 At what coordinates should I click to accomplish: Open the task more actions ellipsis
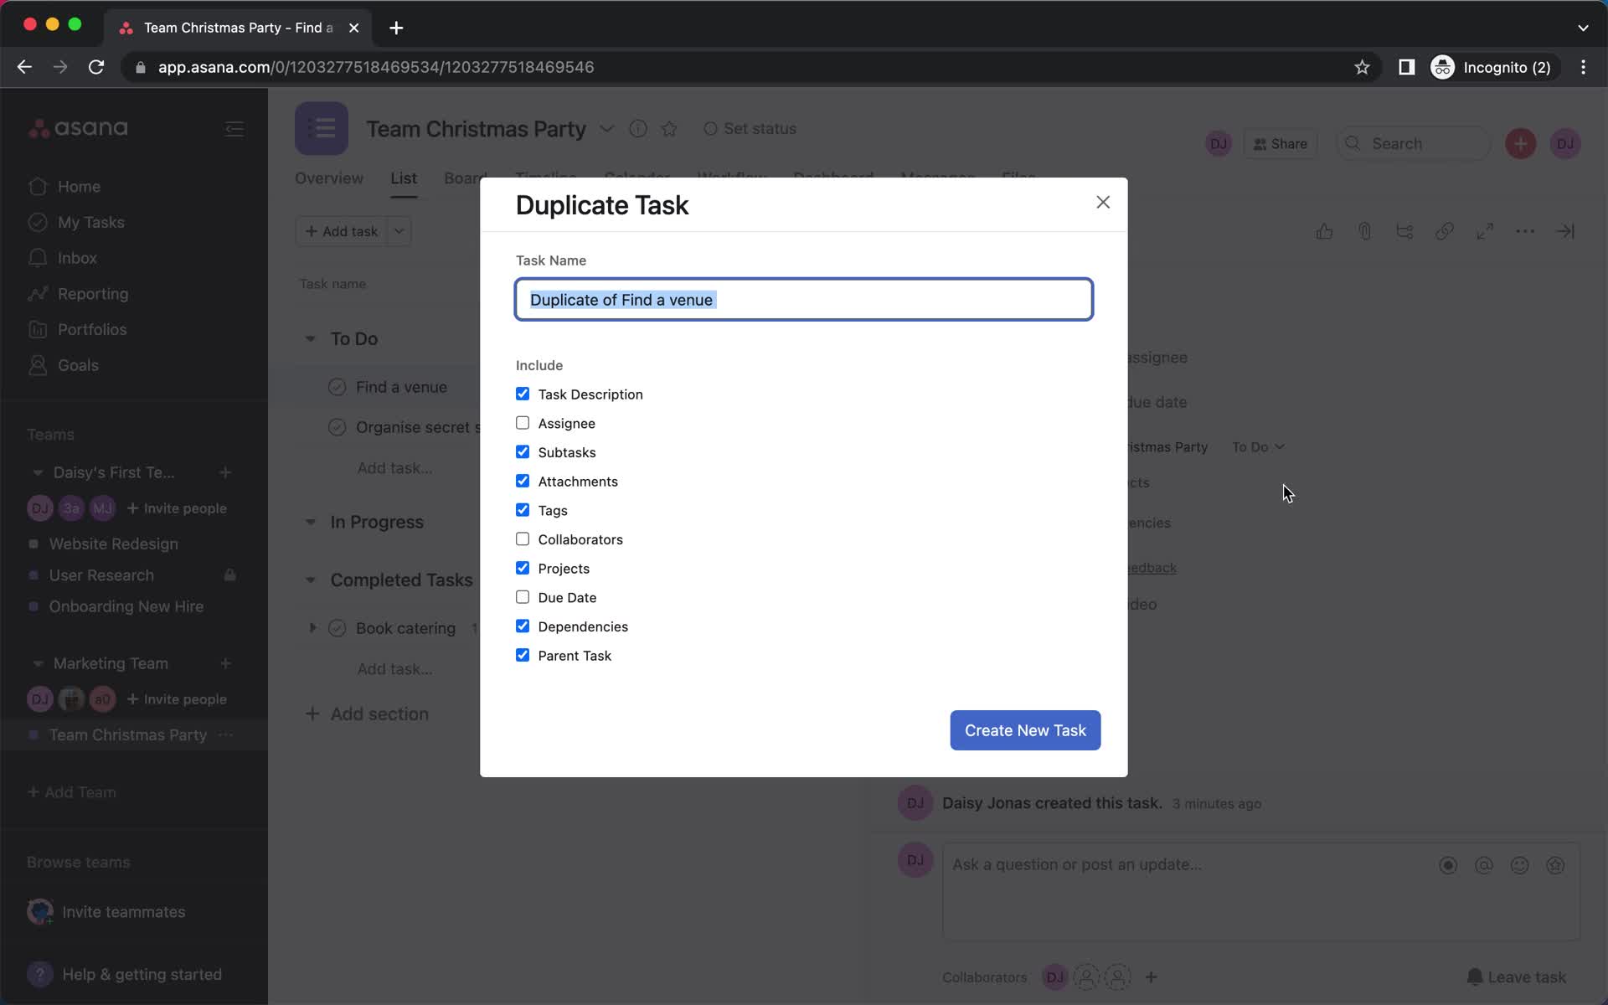1525,231
